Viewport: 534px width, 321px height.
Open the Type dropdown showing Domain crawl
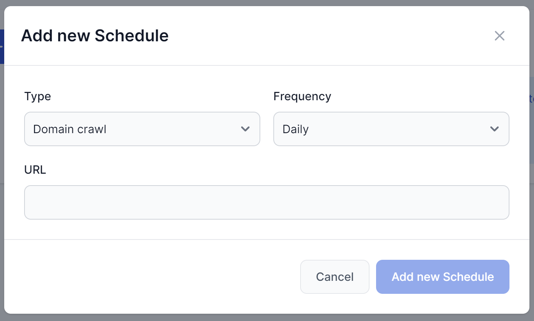coord(142,129)
